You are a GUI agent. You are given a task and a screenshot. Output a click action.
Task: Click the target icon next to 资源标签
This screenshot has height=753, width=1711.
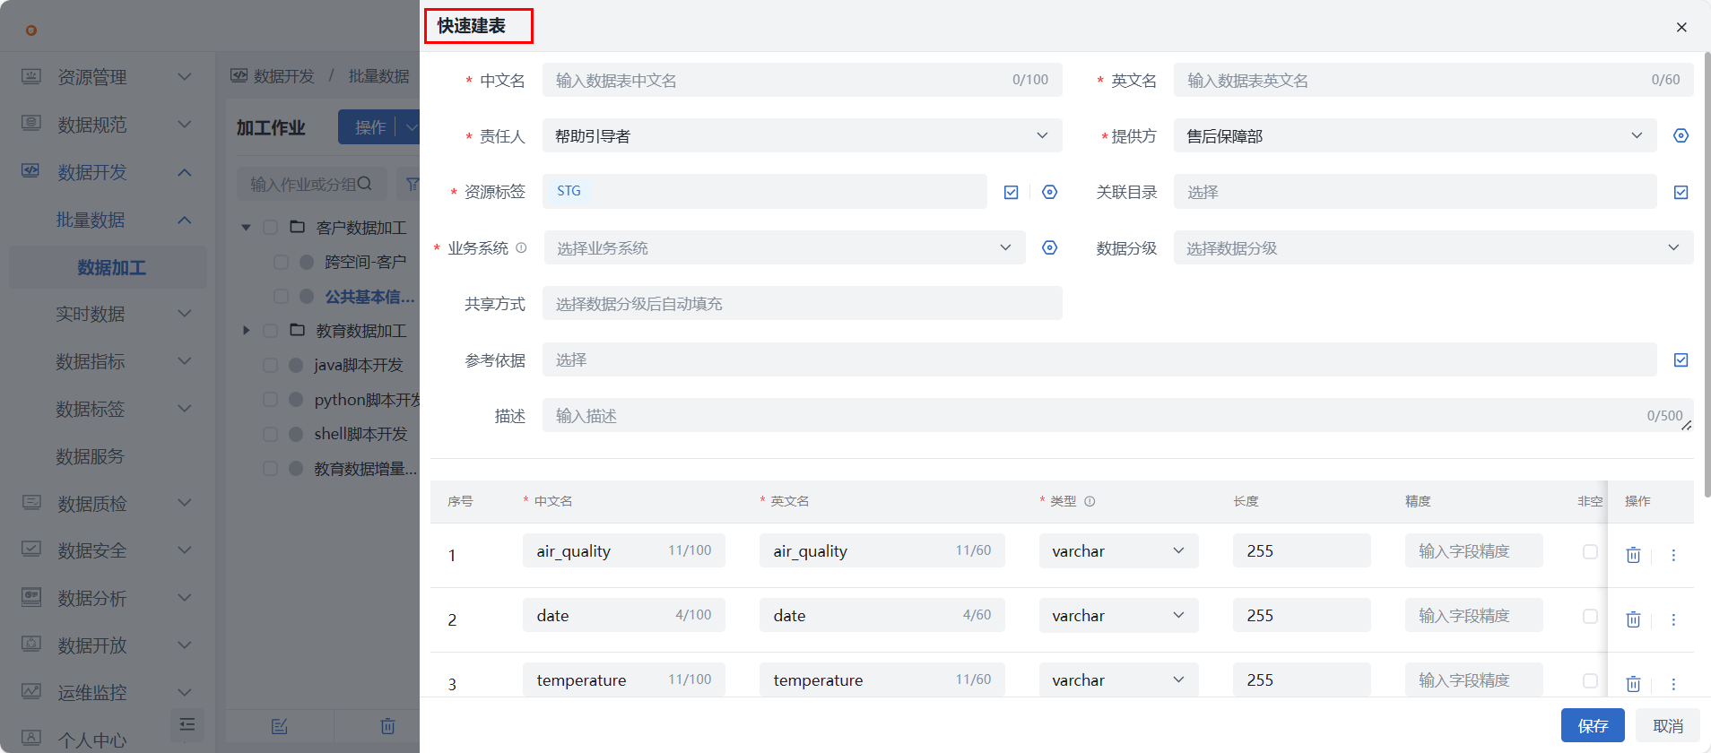(1049, 192)
